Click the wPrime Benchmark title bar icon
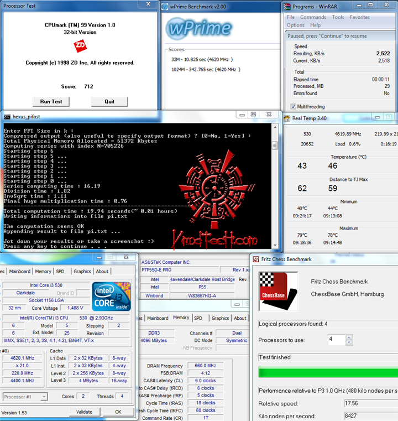Screen dimensions: 398x421 pyautogui.click(x=165, y=7)
